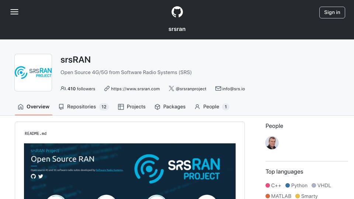Viewport: 354px width, 199px height.
Task: Click the Twitter bird icon in banner
Action: click(41, 176)
